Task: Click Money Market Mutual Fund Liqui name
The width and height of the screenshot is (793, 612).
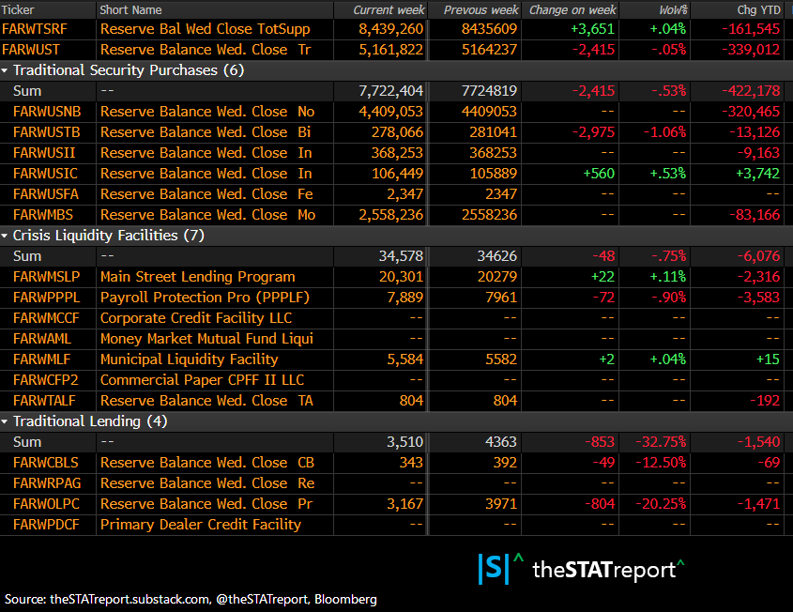Action: [206, 339]
